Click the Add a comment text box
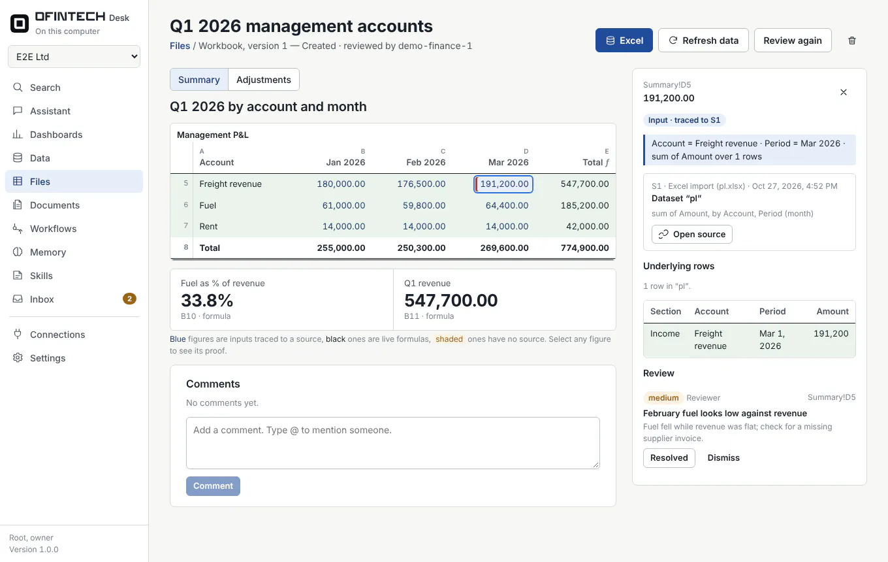 (393, 443)
